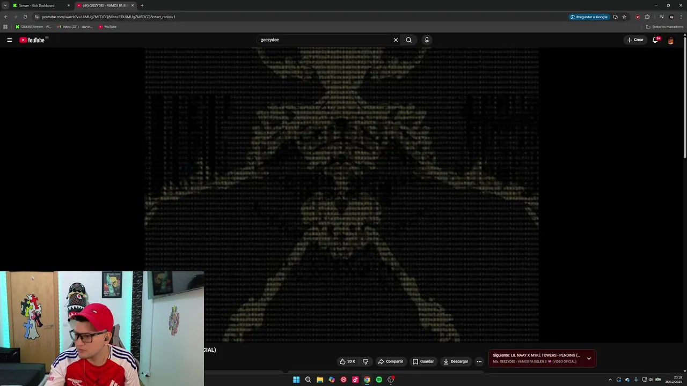Close the Kick Dashboard tab

69,5
